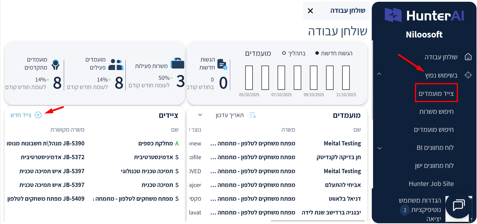477x224 pixels.
Task: Open candidate דניאל בלאווט
Action: (x=345, y=199)
